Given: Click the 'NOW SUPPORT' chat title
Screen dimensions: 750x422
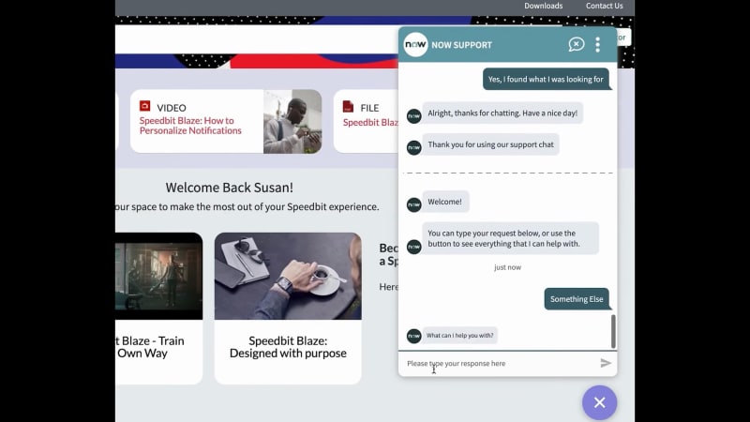Looking at the screenshot, I should [x=461, y=45].
